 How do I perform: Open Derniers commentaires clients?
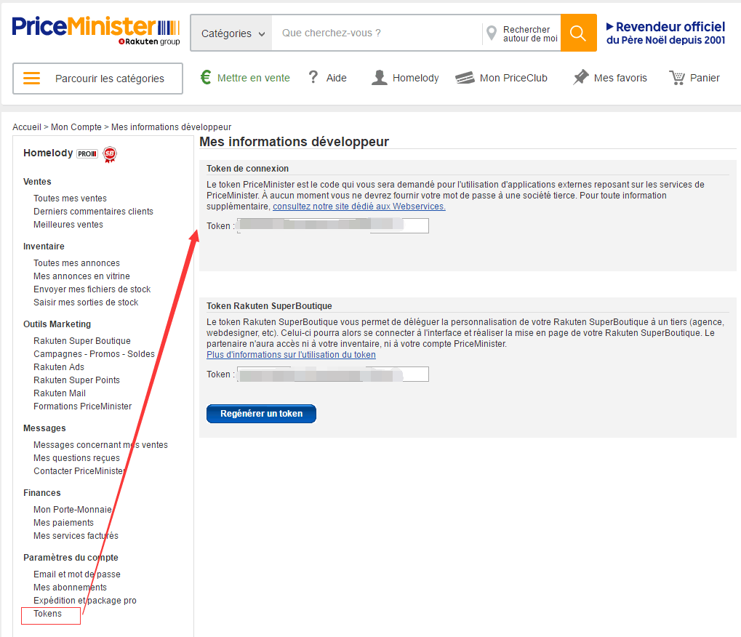(x=94, y=212)
